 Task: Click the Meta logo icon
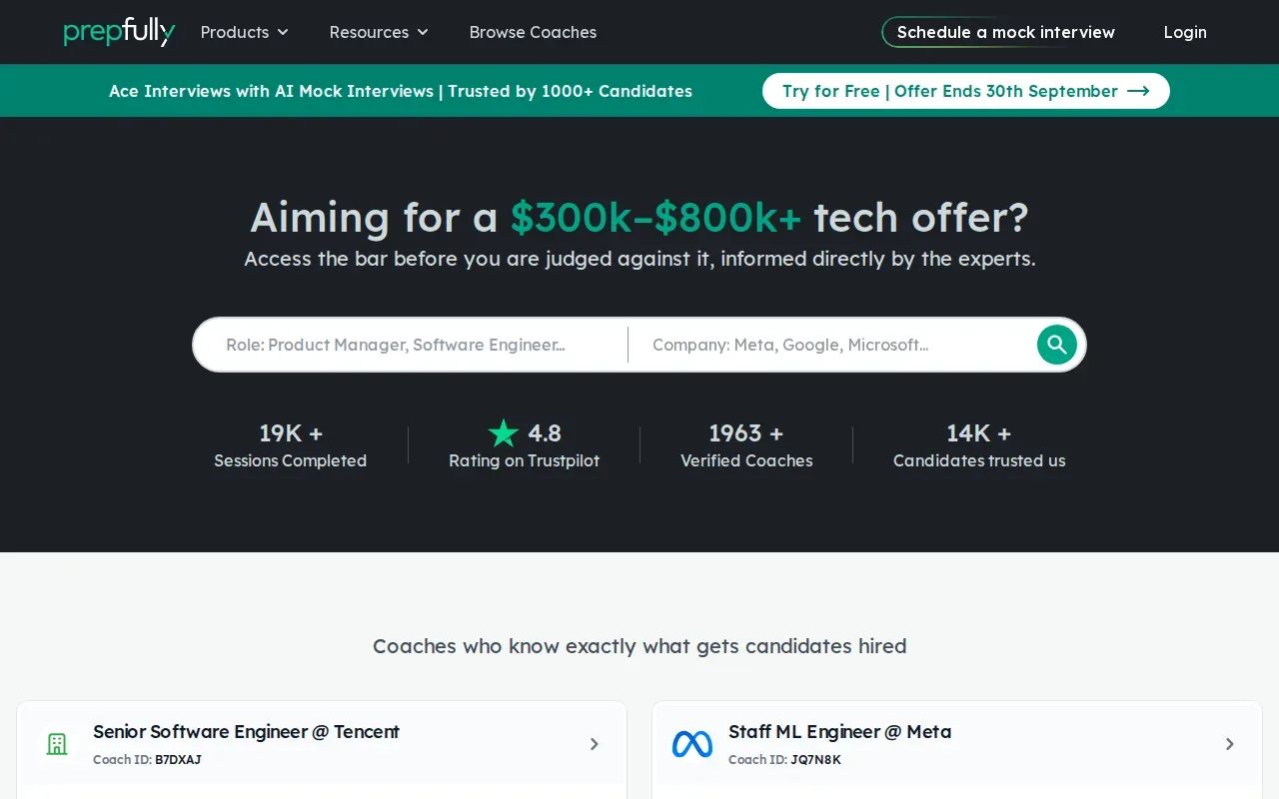[692, 744]
